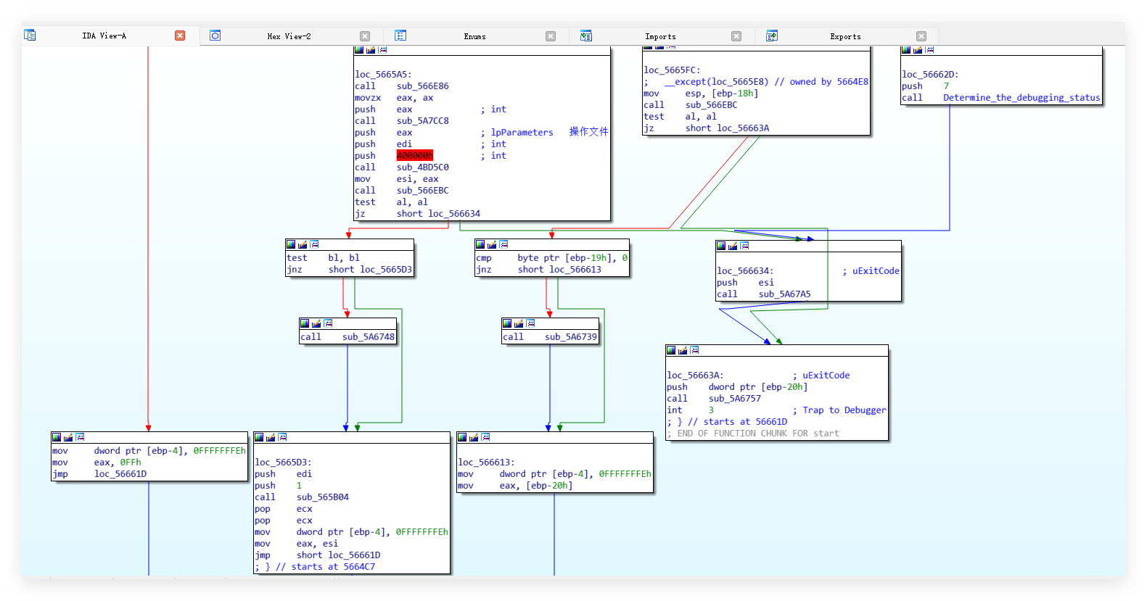This screenshot has width=1147, height=601.
Task: Click the edit pencil icon on the 'test bl, bl' node
Action: coord(303,244)
